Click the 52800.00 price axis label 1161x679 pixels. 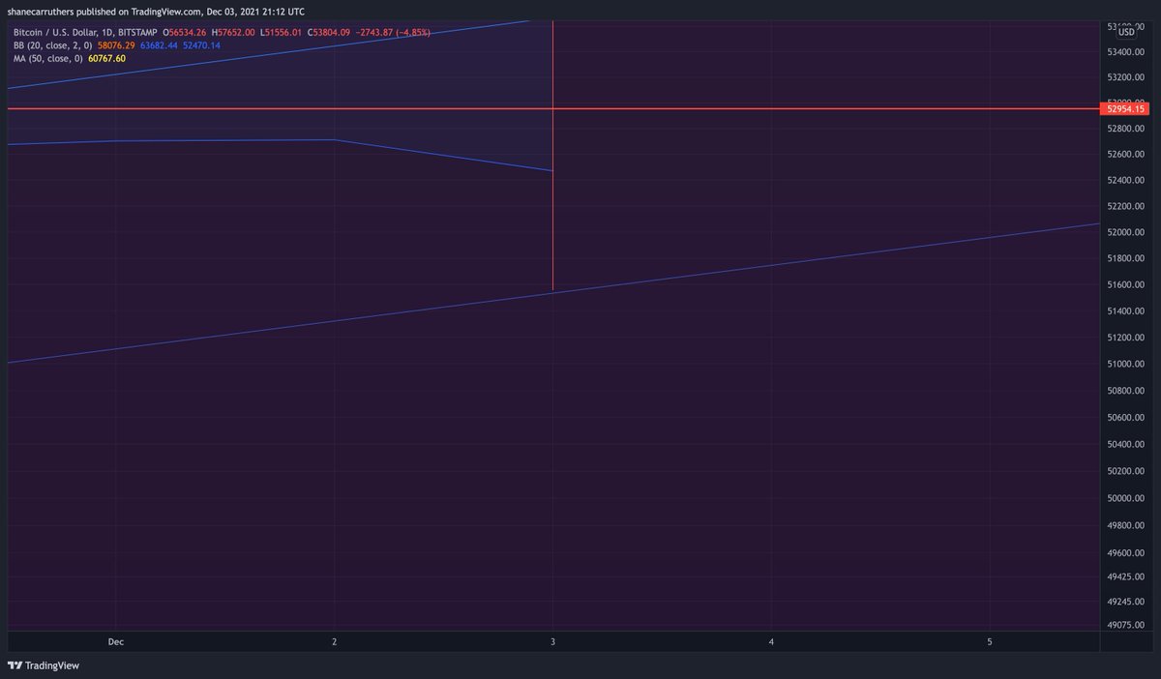point(1126,128)
